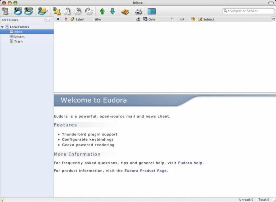Open the search magnifier options dropdown
The image size is (276, 202).
tap(226, 11)
